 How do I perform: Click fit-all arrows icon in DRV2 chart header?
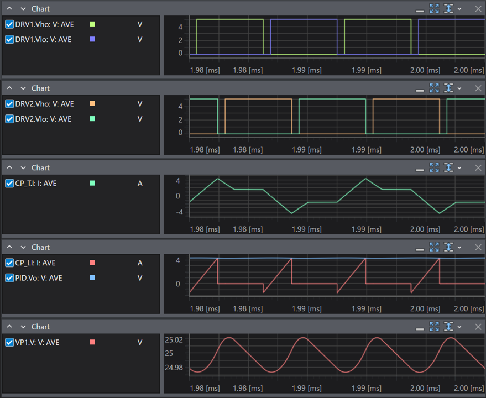(x=434, y=88)
